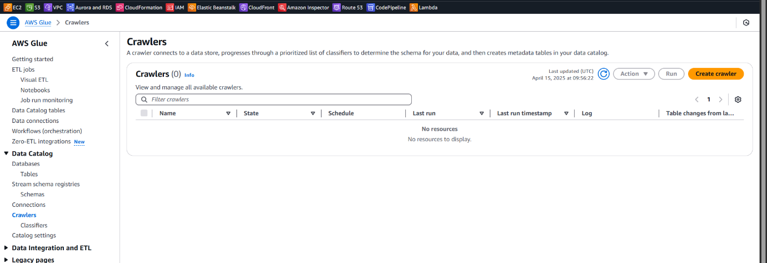Open the CloudFront shortcut icon
The image size is (767, 263).
(x=243, y=8)
